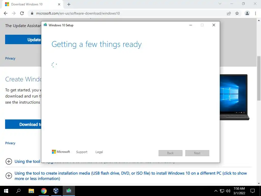
Task: Click the Windows Setup taskbar icon
Action: (69, 191)
